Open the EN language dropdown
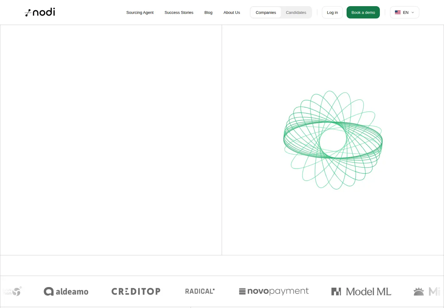This screenshot has width=444, height=308. [405, 12]
